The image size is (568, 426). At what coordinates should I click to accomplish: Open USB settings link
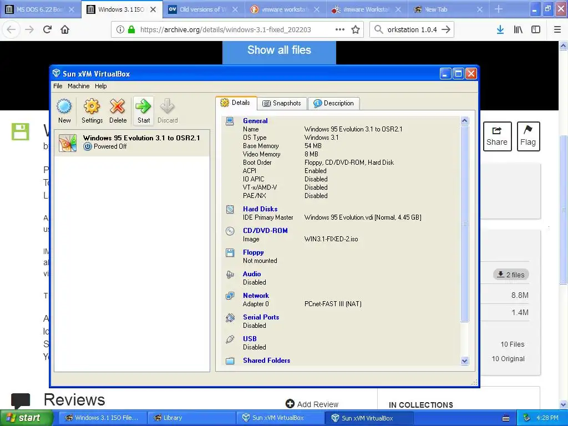pyautogui.click(x=250, y=339)
